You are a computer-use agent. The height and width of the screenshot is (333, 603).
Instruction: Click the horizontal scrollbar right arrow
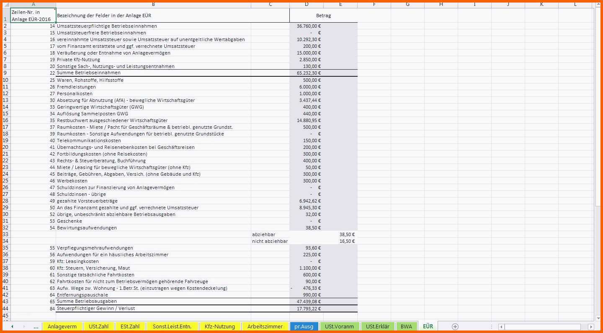[x=591, y=327]
